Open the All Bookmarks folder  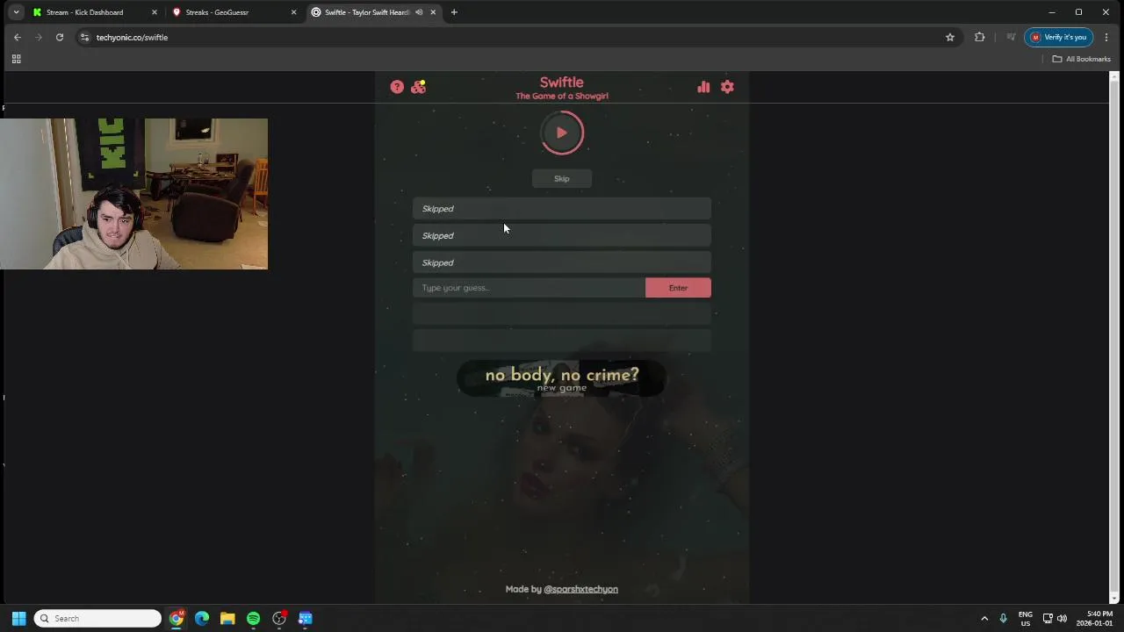(1082, 59)
